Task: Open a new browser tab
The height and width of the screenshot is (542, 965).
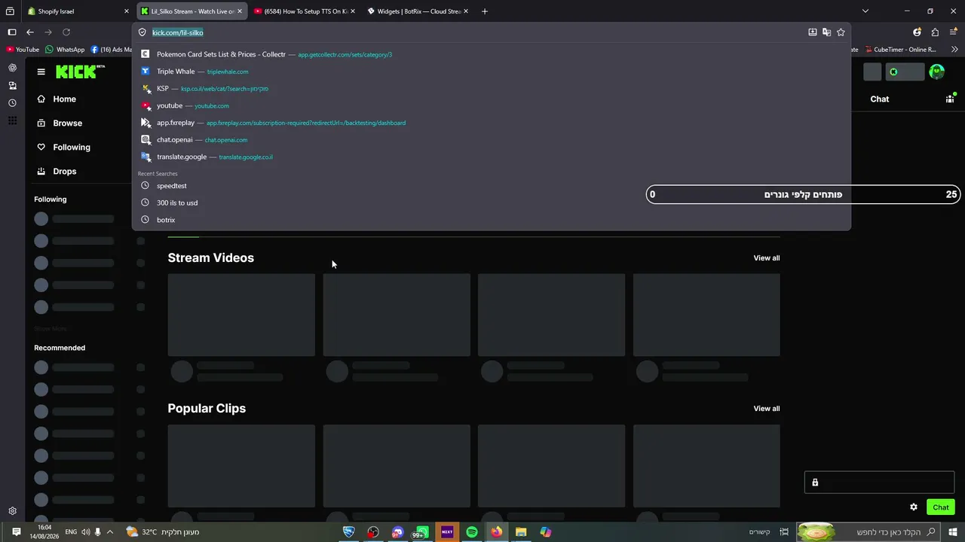Action: click(485, 11)
